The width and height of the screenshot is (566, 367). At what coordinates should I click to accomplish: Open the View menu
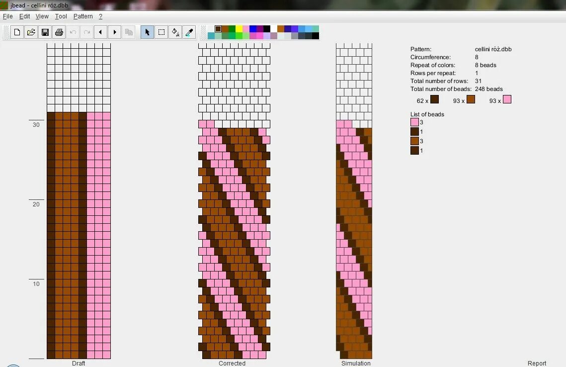pos(42,16)
